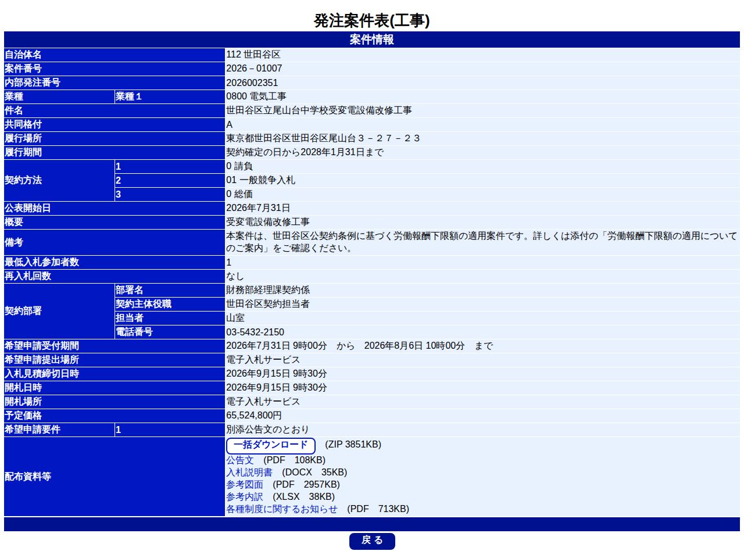Viewport: 744px width, 551px height.
Task: Select the value 0800 電気工事
Action: click(256, 96)
